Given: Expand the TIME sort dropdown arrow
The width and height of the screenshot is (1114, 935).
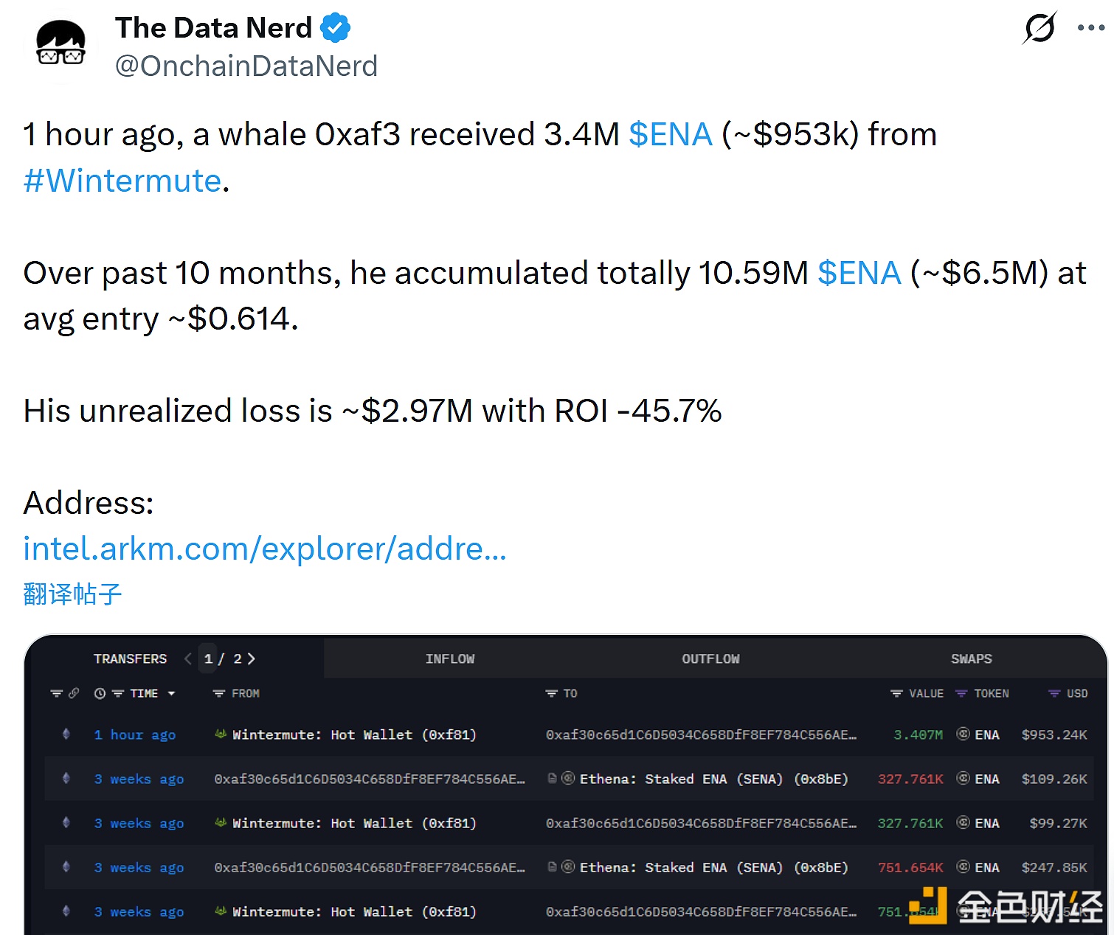Looking at the screenshot, I should coord(172,694).
